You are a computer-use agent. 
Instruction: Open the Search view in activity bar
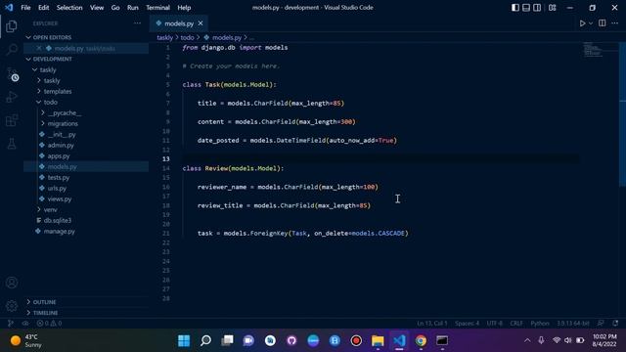(12, 50)
